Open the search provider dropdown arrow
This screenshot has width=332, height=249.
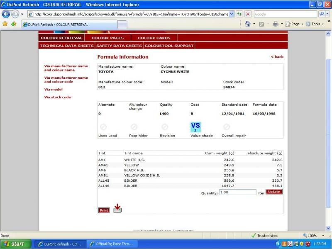327,14
